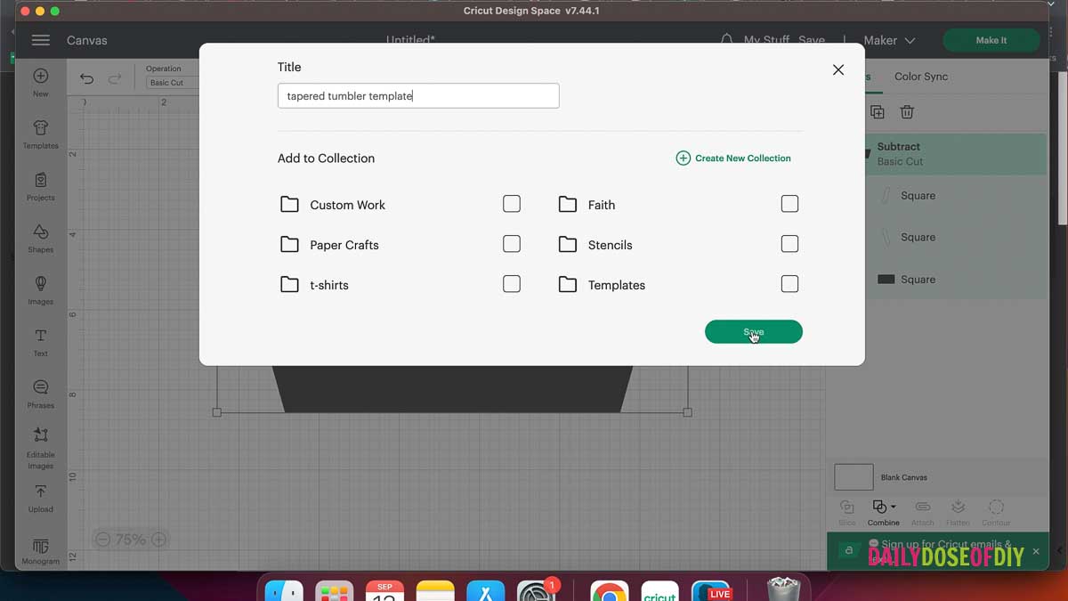This screenshot has height=601, width=1068.
Task: Delete the layer with the trash icon
Action: [907, 112]
